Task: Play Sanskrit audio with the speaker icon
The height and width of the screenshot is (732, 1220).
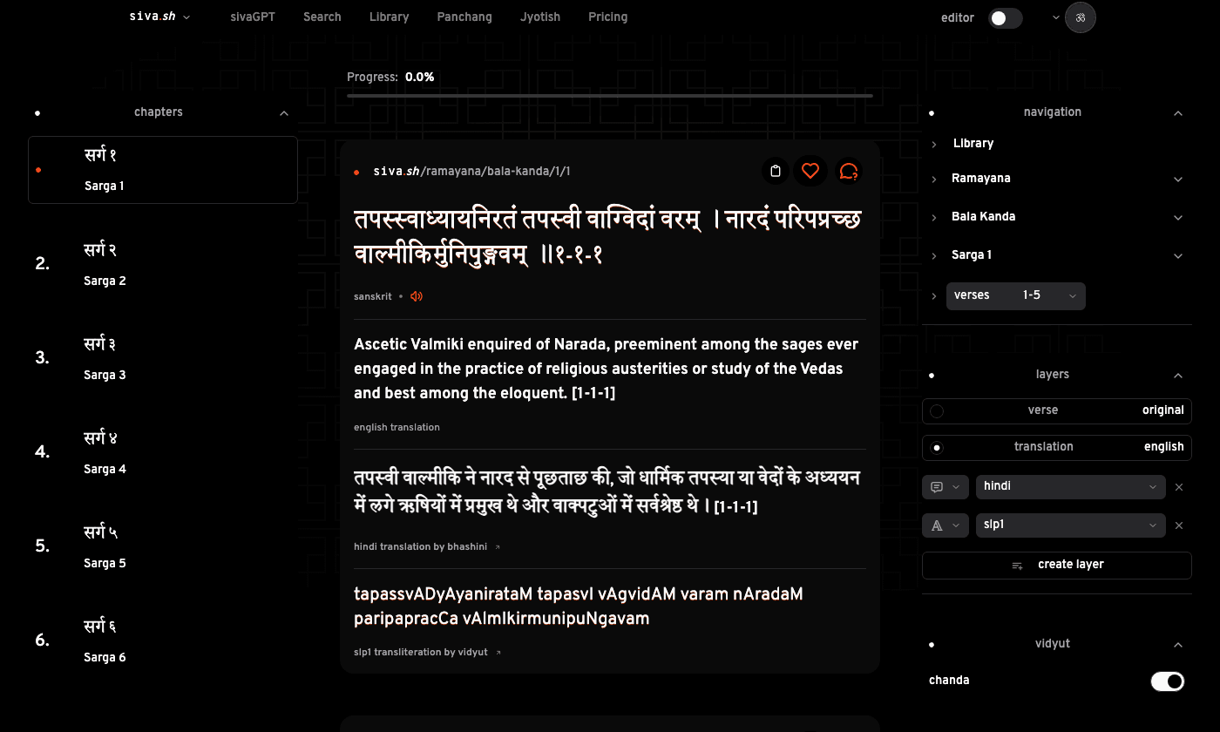Action: click(x=417, y=296)
